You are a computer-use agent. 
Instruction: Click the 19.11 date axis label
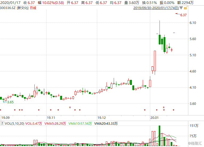point(51,118)
